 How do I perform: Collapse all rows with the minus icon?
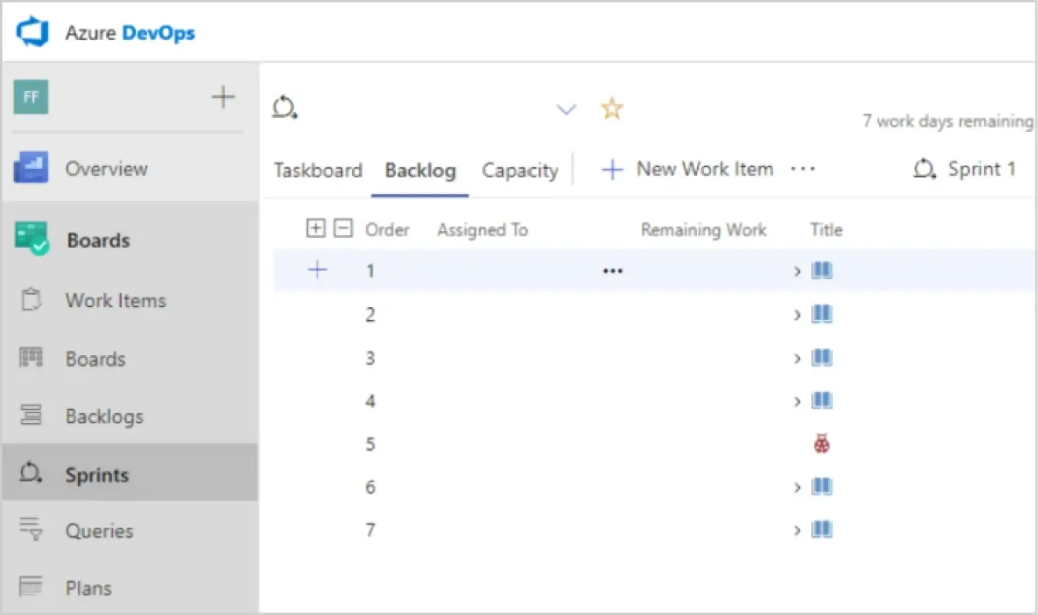coord(342,228)
